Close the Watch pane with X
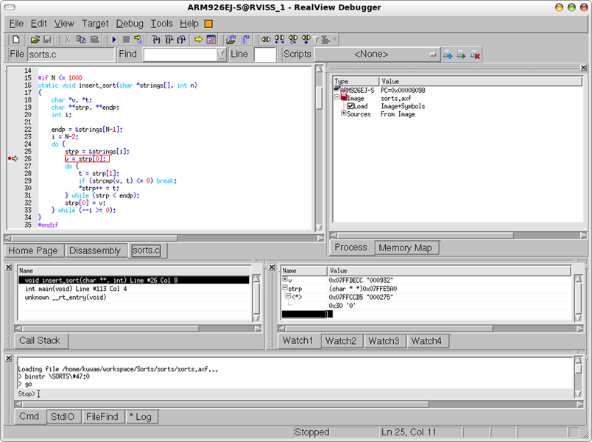The image size is (592, 442). pos(272,267)
